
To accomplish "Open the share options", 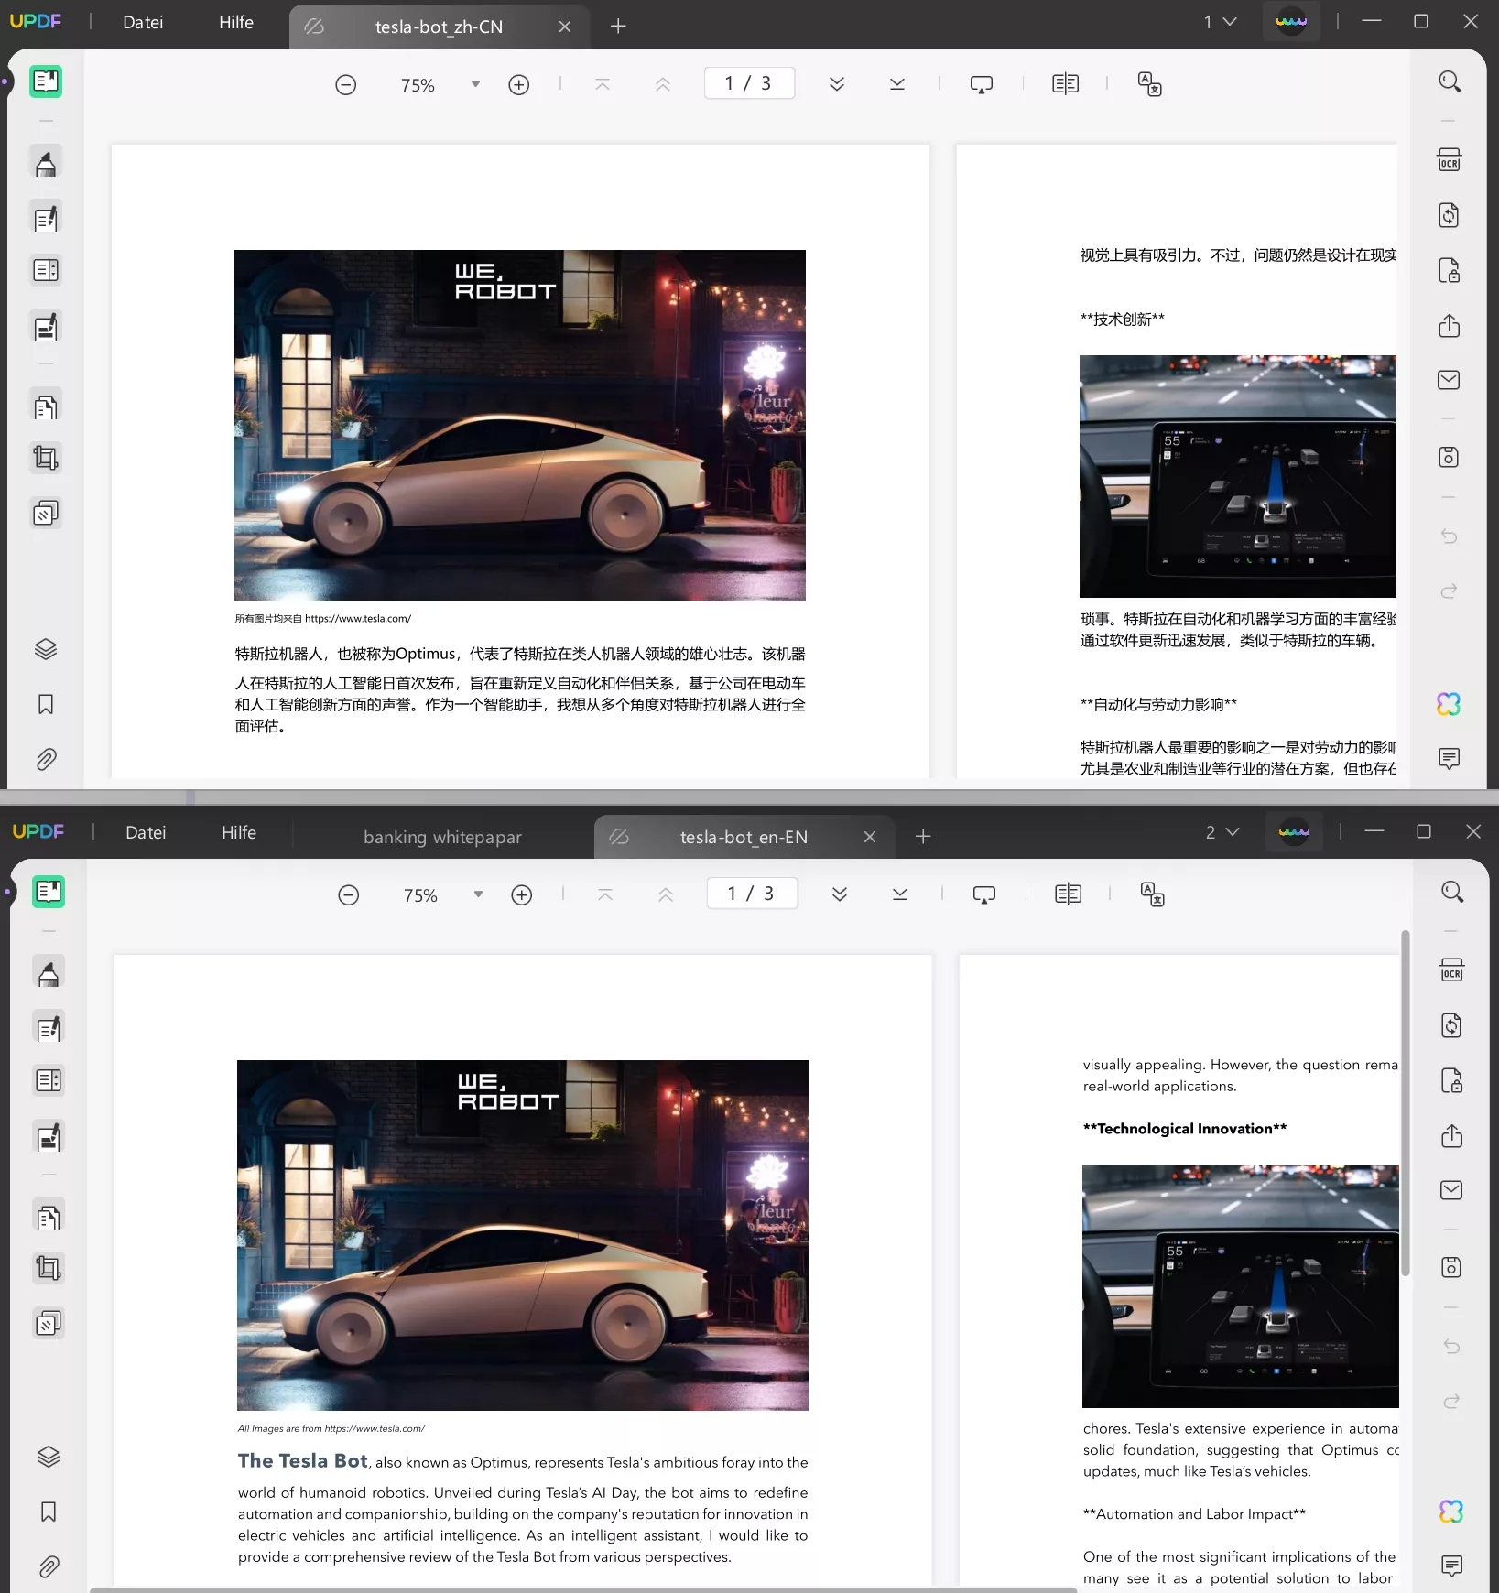I will pos(1450,326).
